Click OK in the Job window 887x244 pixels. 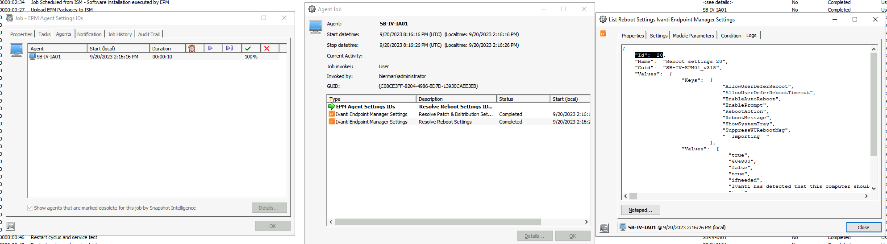click(273, 226)
